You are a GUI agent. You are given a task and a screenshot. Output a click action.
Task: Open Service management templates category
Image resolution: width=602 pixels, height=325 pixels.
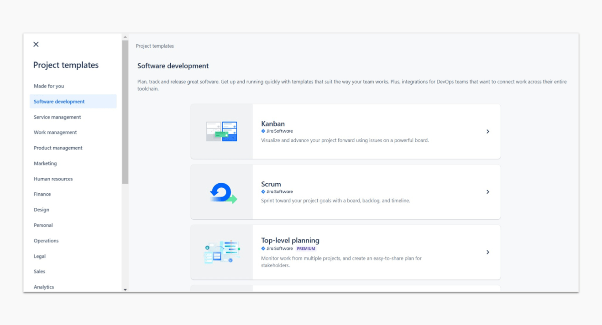pyautogui.click(x=57, y=117)
